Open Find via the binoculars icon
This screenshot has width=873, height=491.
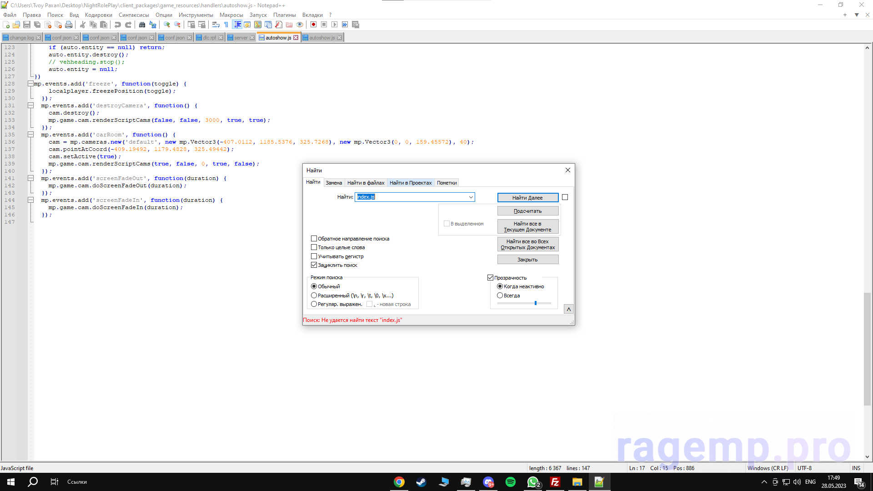point(142,25)
